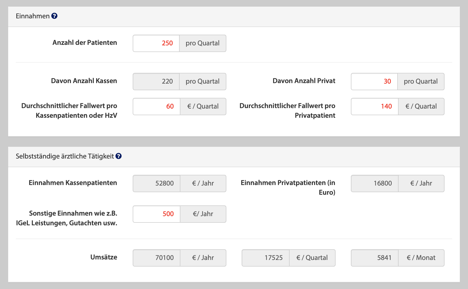Select the Fallwert pro Kassenpatienten field
The height and width of the screenshot is (289, 468).
click(156, 106)
